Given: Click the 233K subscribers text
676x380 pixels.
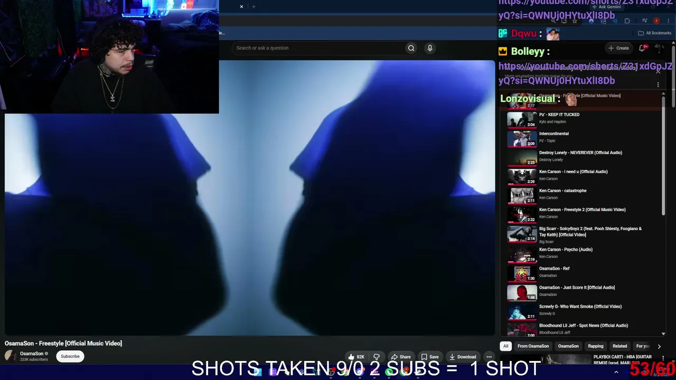Looking at the screenshot, I should 34,359.
